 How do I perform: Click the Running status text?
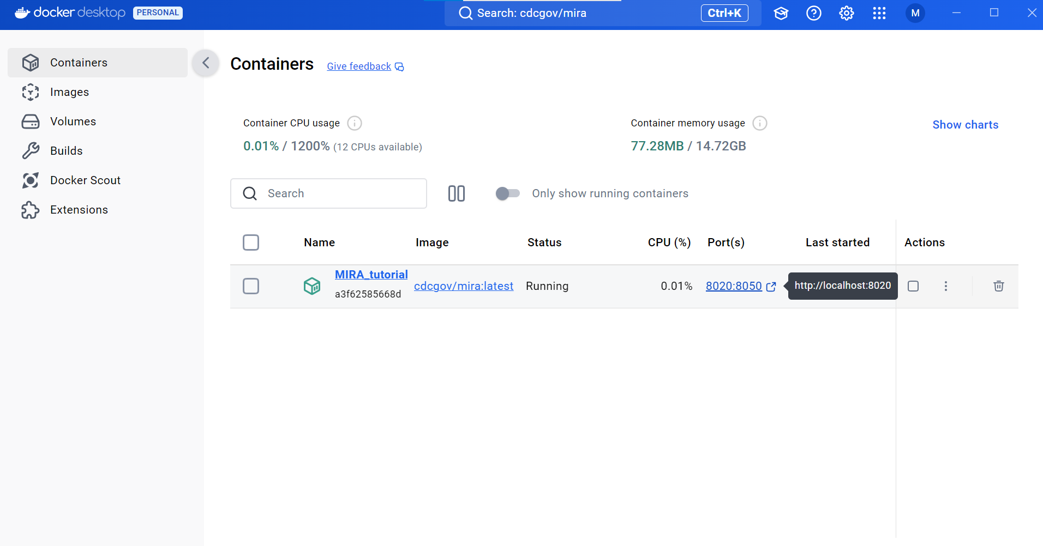point(547,286)
